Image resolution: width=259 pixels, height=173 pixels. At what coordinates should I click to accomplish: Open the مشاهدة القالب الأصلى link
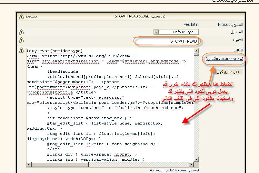[x=224, y=59]
